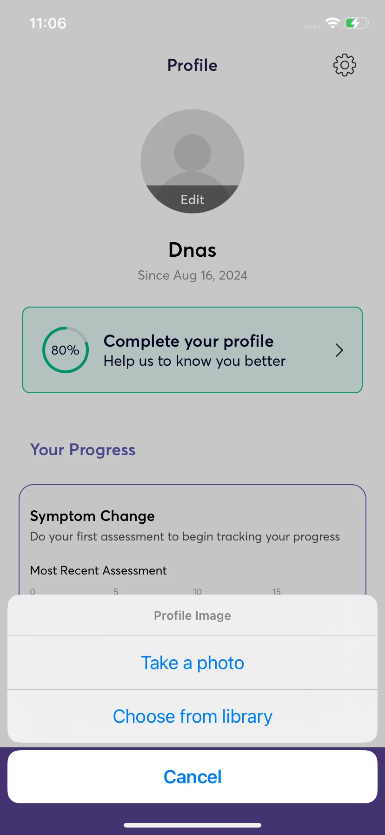The image size is (385, 835).
Task: Open settings via the gear icon
Action: (x=345, y=65)
